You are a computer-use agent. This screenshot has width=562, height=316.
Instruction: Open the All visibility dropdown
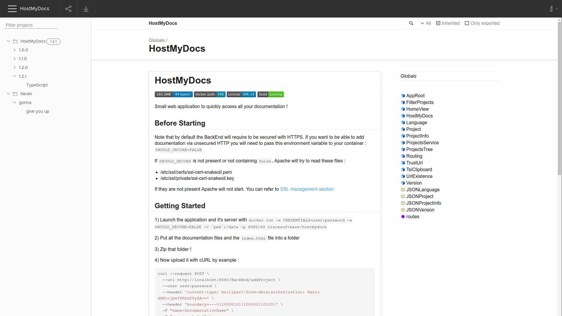click(426, 23)
